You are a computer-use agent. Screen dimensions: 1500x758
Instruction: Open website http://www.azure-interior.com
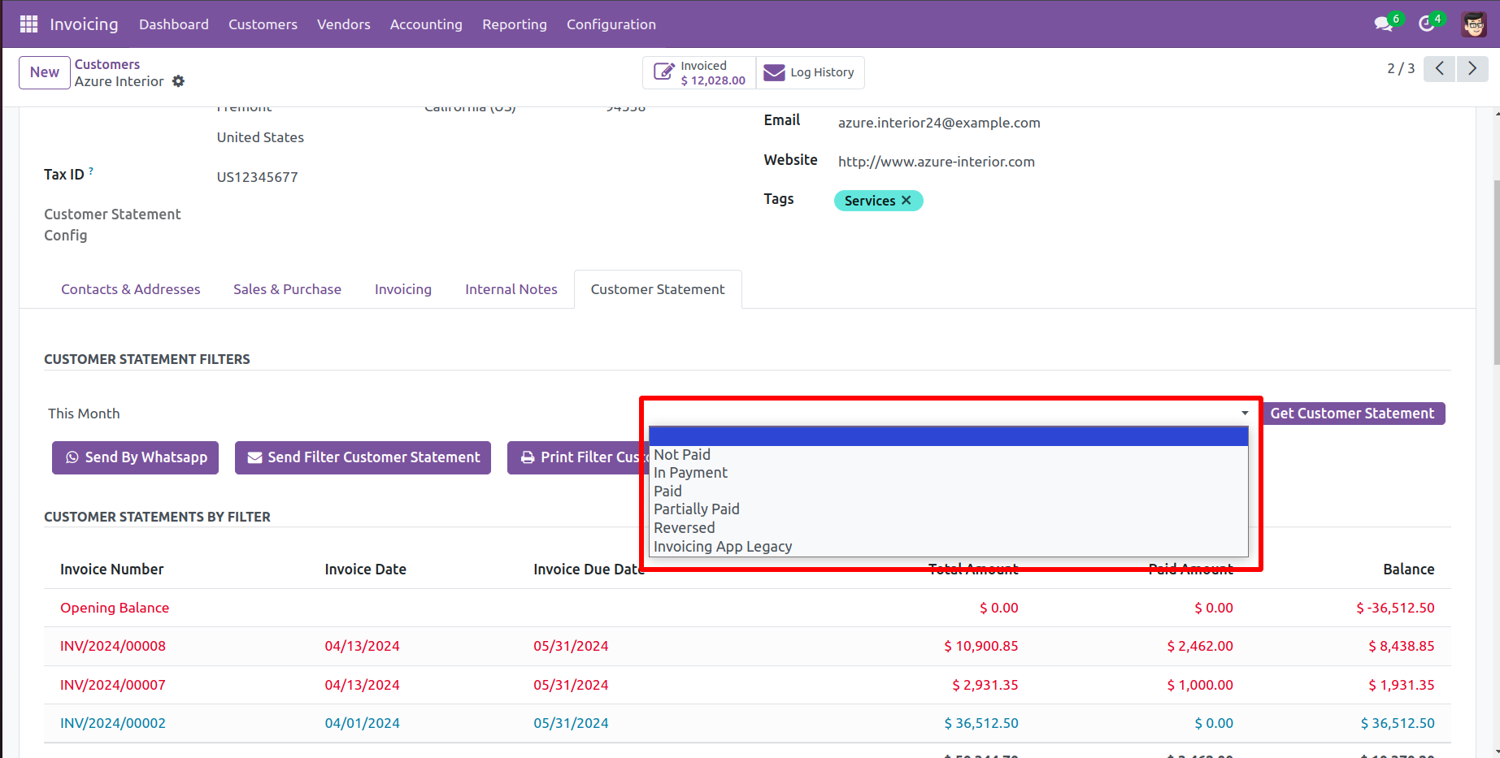click(x=937, y=162)
